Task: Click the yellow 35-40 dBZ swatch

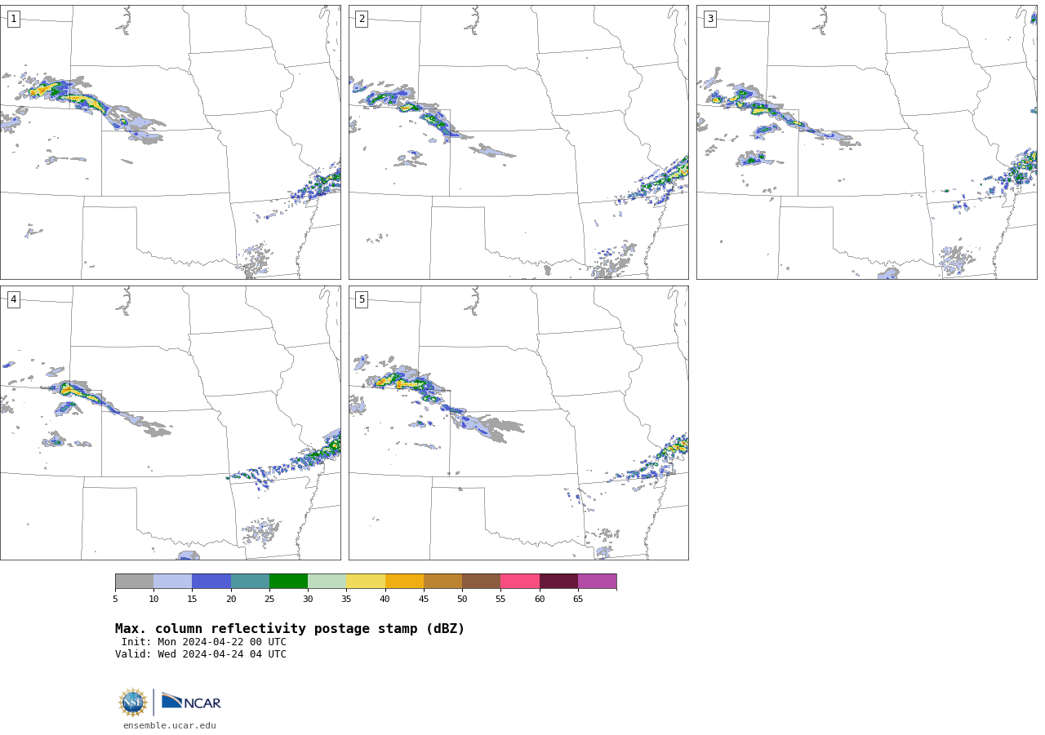Action: [x=366, y=582]
